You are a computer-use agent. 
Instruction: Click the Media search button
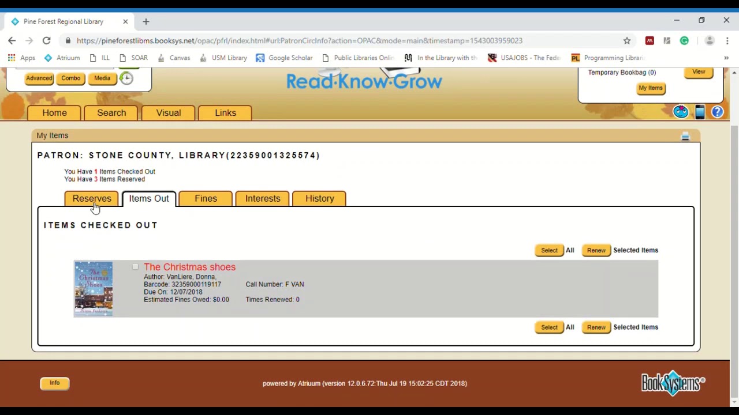coord(102,78)
